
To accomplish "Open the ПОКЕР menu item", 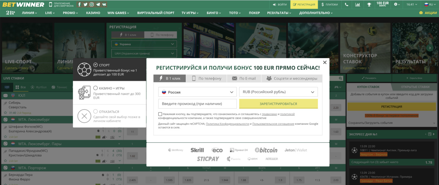I will click(254, 13).
